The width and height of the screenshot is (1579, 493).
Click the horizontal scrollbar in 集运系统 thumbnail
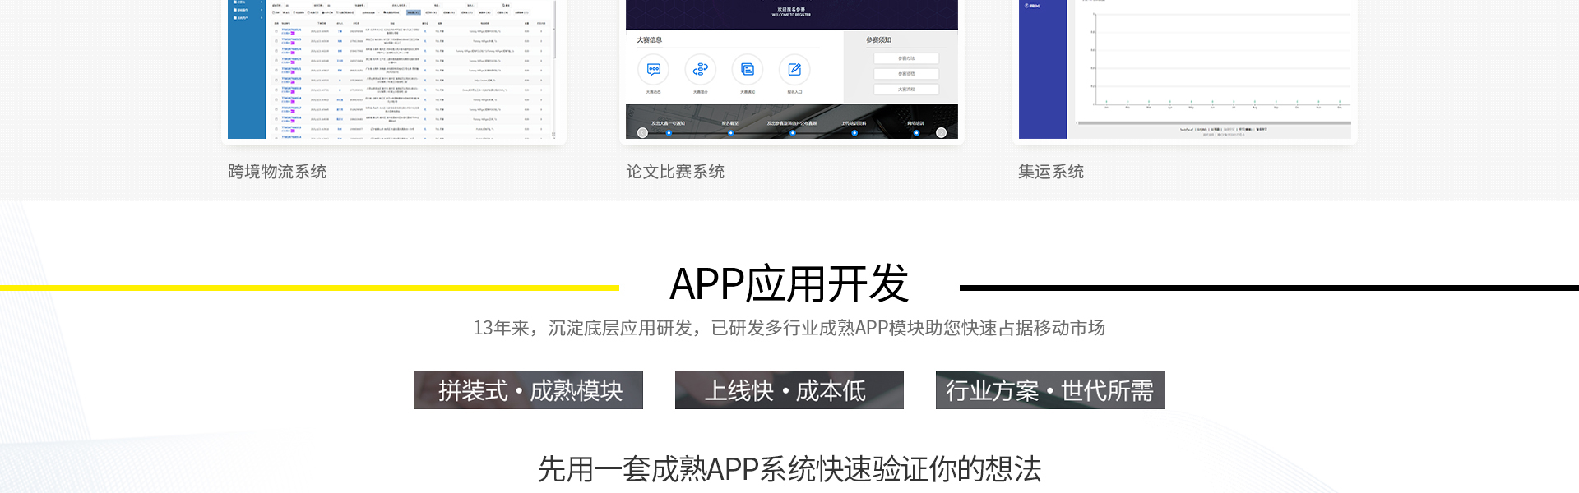point(1214,123)
